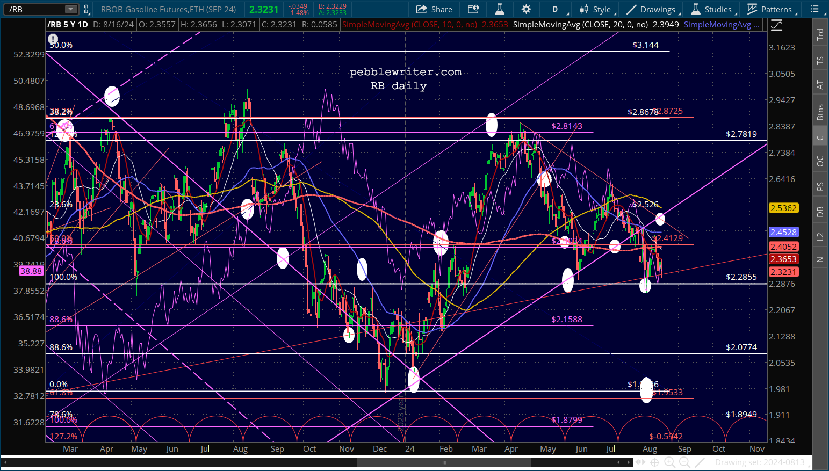Open the D timeframe dropdown
This screenshot has width=829, height=471.
click(555, 9)
